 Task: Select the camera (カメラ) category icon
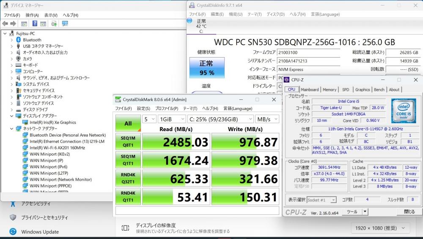(x=18, y=58)
